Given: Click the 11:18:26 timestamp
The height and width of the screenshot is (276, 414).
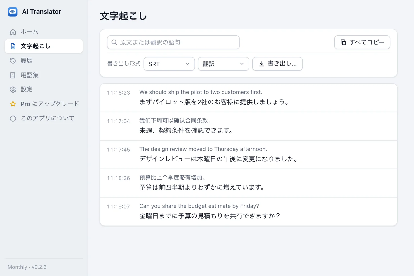Looking at the screenshot, I should (x=118, y=178).
